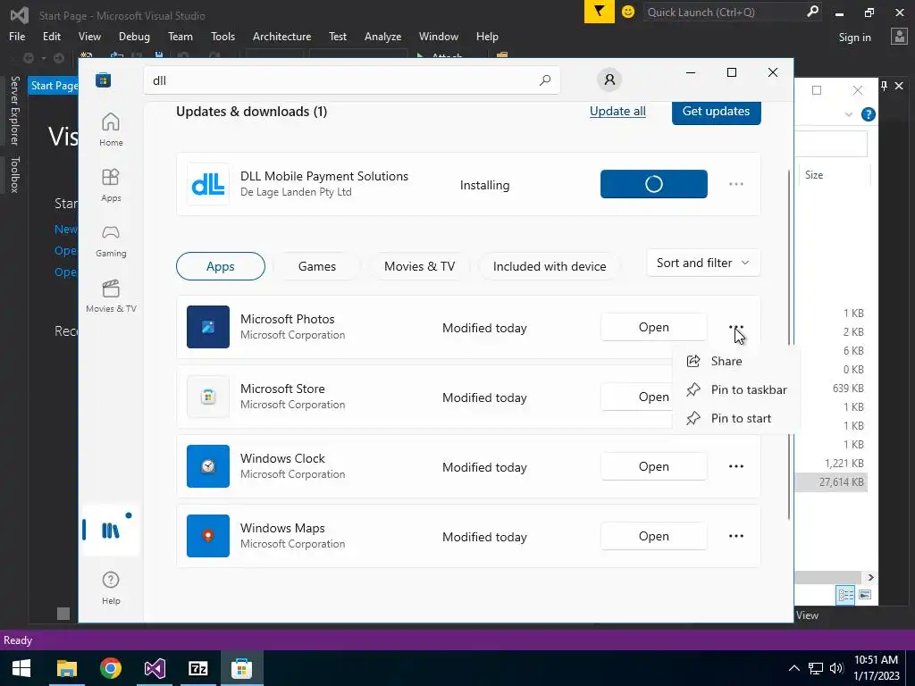Open Windows Maps with its Open button
Viewport: 915px width, 686px height.
[x=653, y=536]
